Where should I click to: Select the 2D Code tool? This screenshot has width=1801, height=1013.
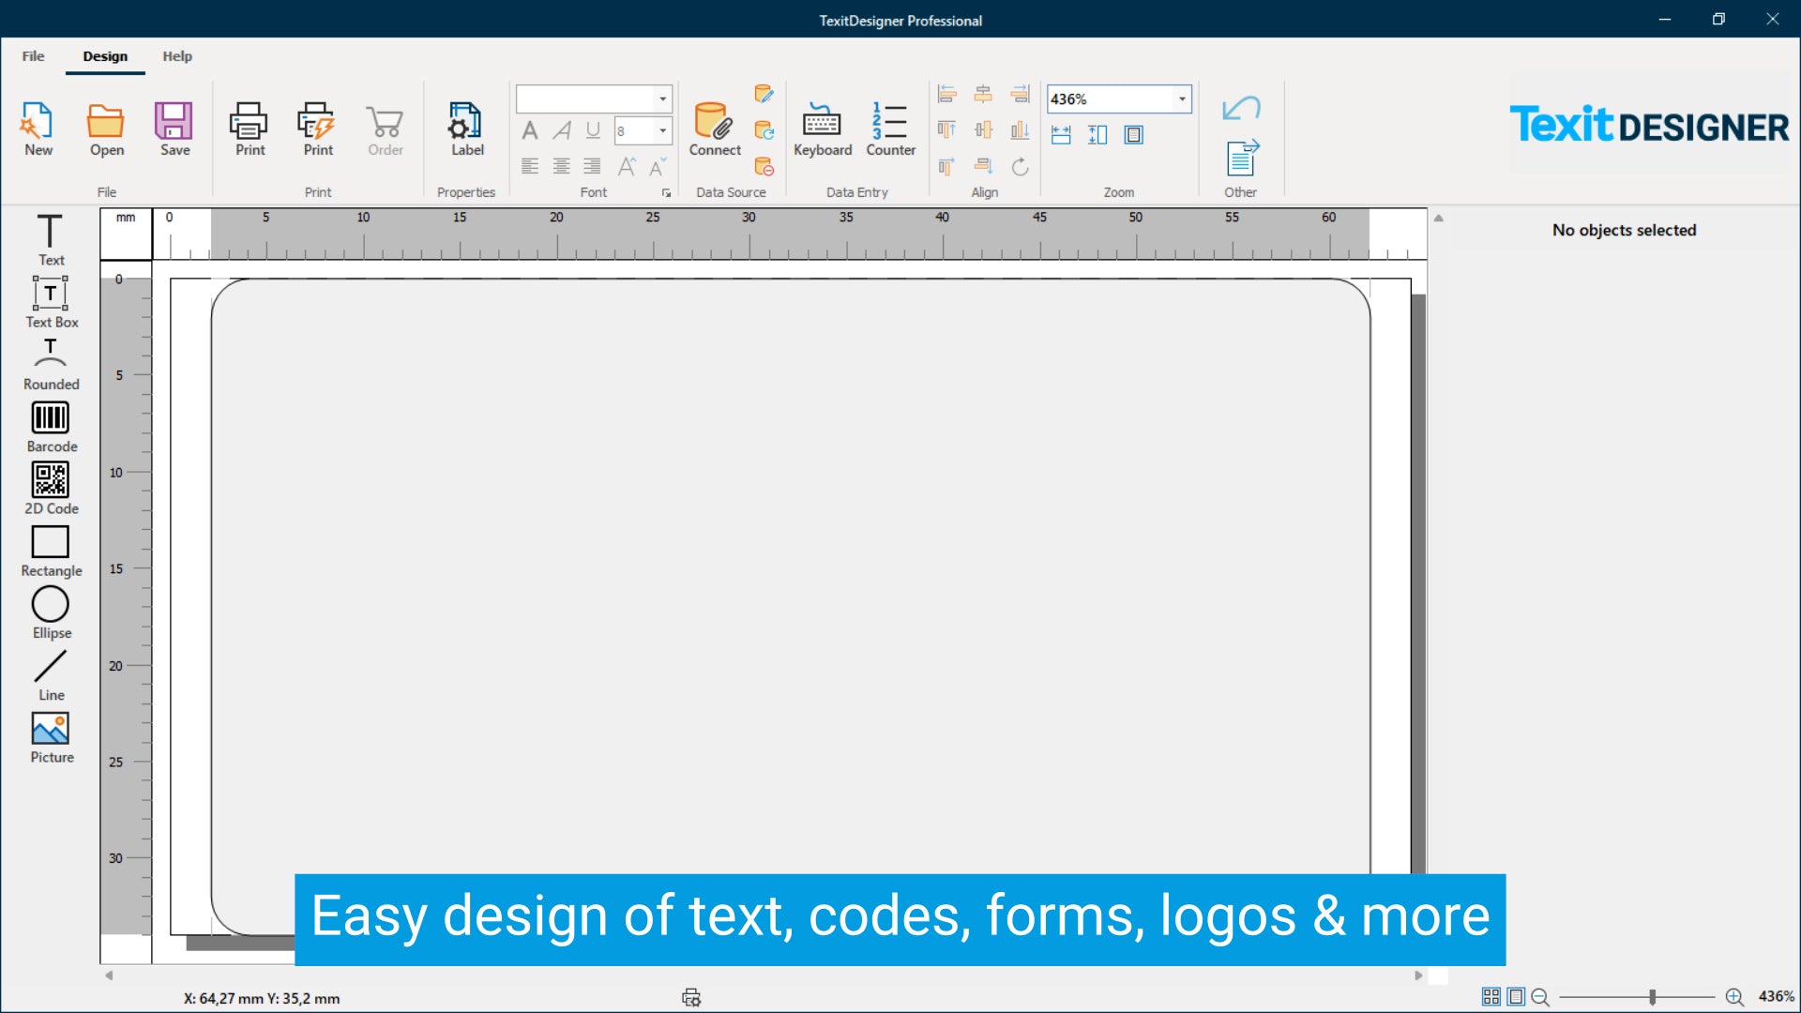52,489
